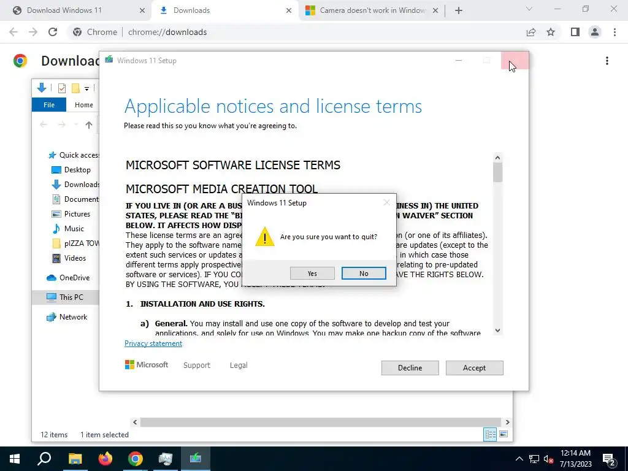628x471 pixels.
Task: Reload the current Chrome page
Action: pos(53,32)
